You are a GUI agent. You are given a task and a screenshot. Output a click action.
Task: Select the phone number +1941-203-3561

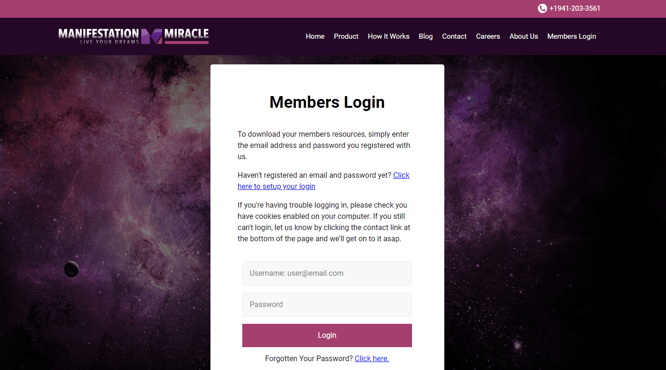click(x=575, y=8)
